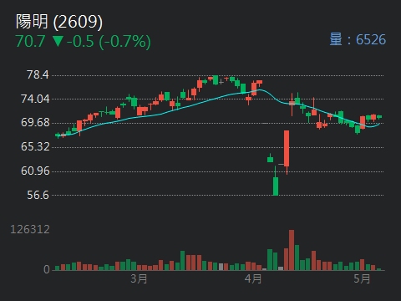Click the last green candlestick in May

[x=379, y=117]
